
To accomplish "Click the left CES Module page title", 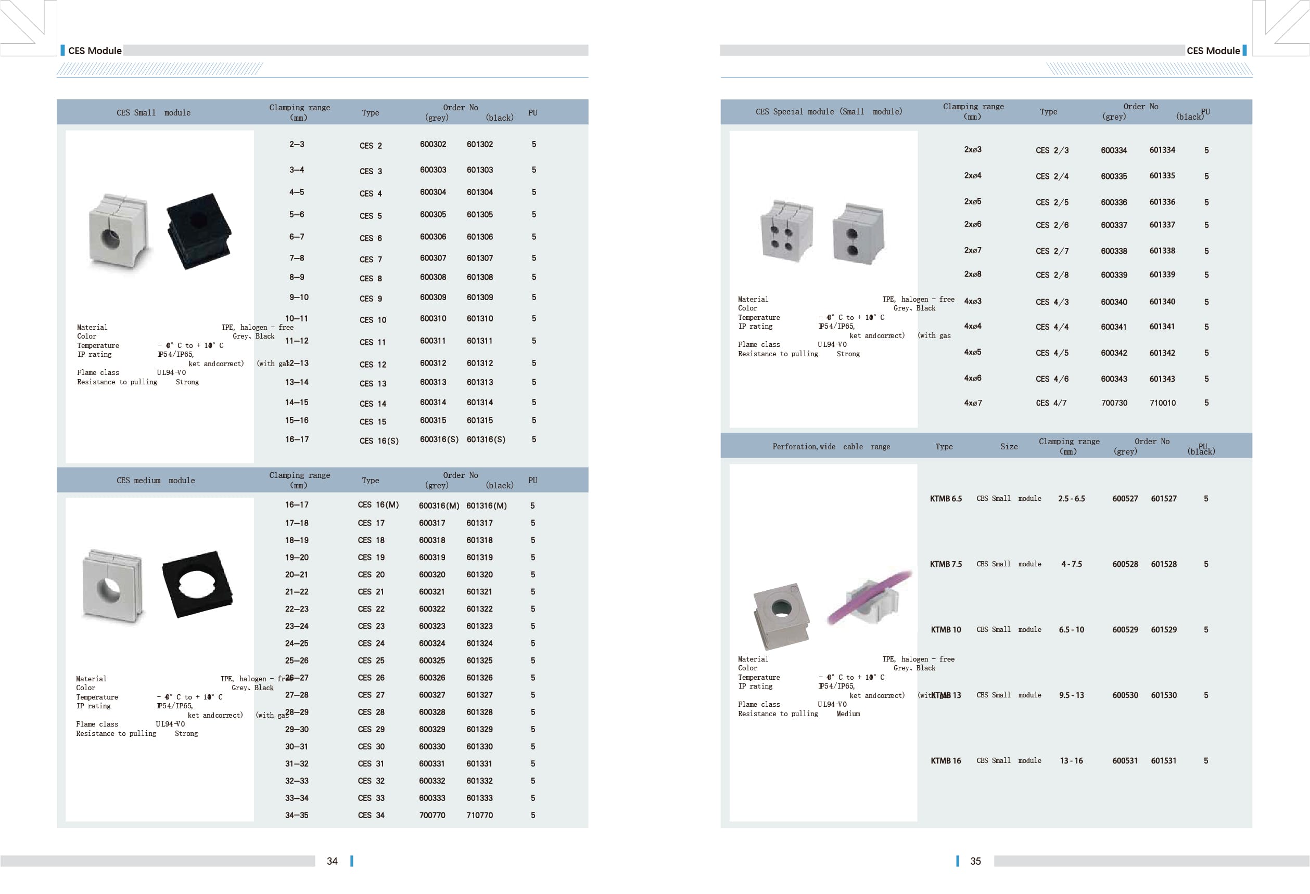I will [95, 50].
